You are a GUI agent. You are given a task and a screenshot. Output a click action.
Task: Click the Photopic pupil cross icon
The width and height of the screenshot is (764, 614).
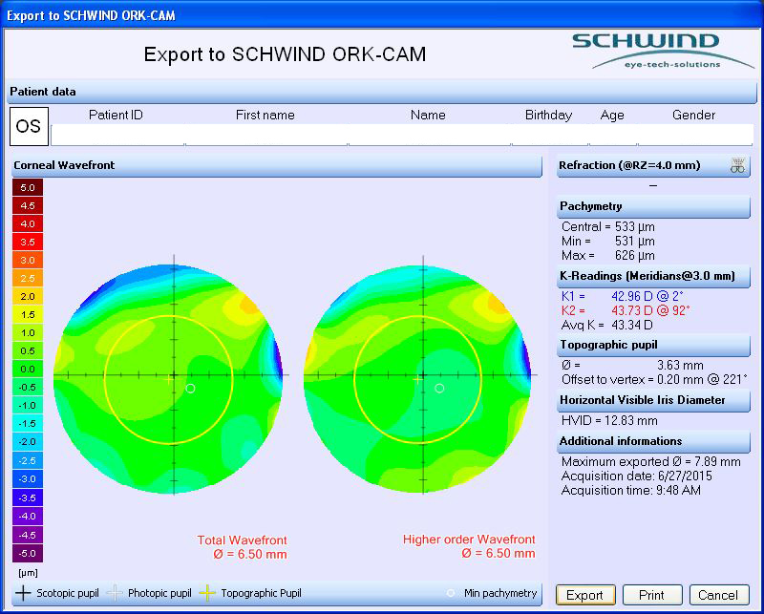(115, 593)
